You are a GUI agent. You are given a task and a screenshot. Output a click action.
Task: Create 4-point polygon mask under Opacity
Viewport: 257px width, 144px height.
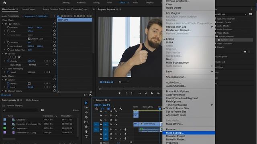pos(14,57)
